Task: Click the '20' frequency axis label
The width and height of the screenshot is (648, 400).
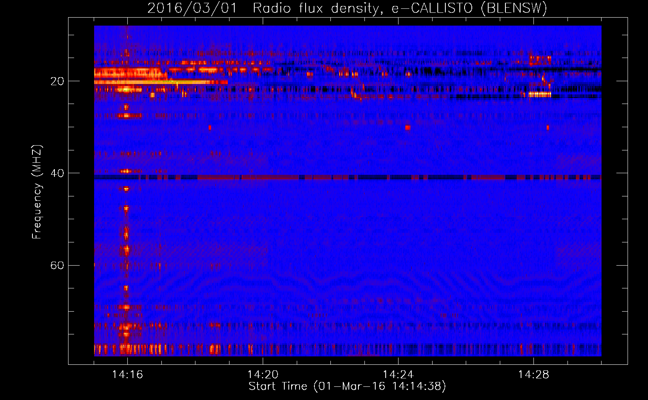Action: pyautogui.click(x=57, y=81)
